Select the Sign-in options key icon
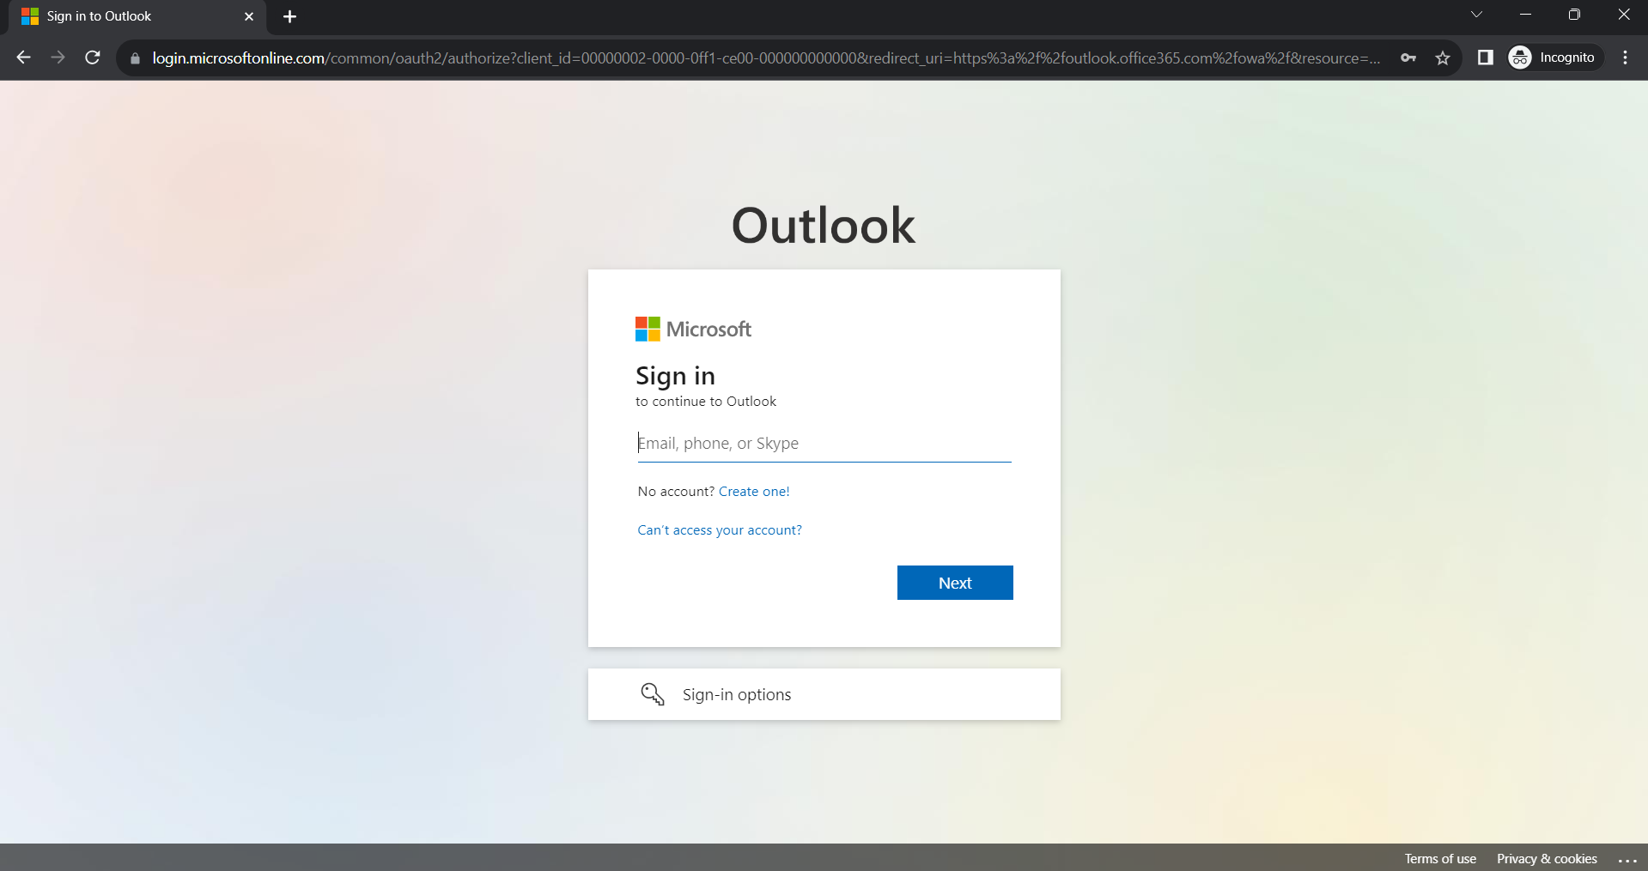The image size is (1648, 871). [653, 693]
